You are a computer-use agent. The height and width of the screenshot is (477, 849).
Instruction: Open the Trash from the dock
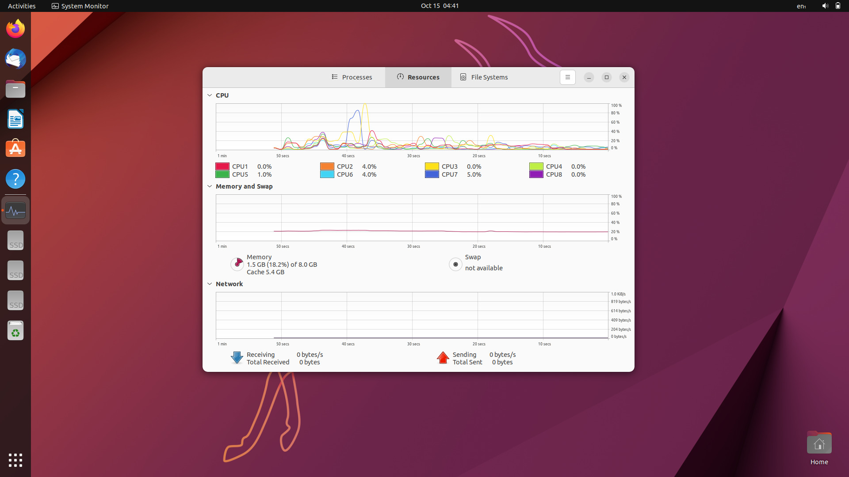(x=15, y=330)
